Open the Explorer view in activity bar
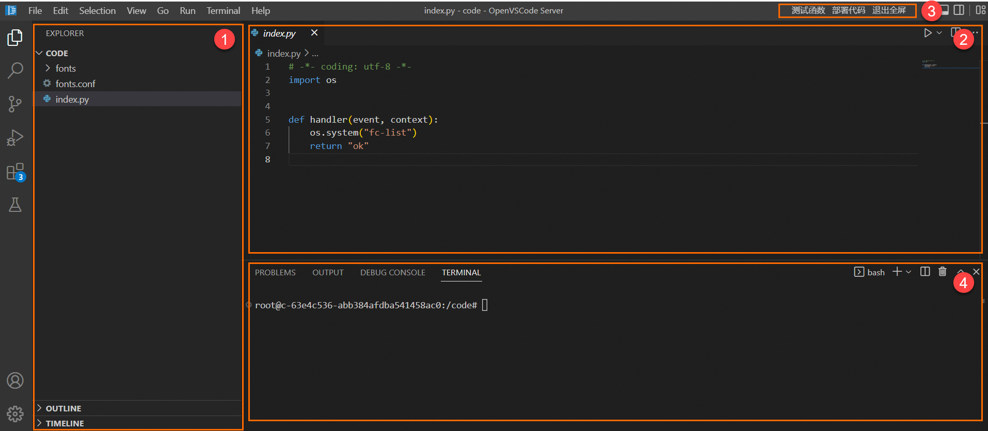 pos(15,38)
